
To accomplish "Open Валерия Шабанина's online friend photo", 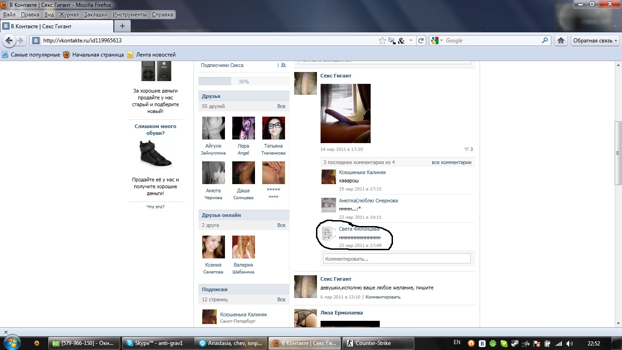I will point(244,247).
